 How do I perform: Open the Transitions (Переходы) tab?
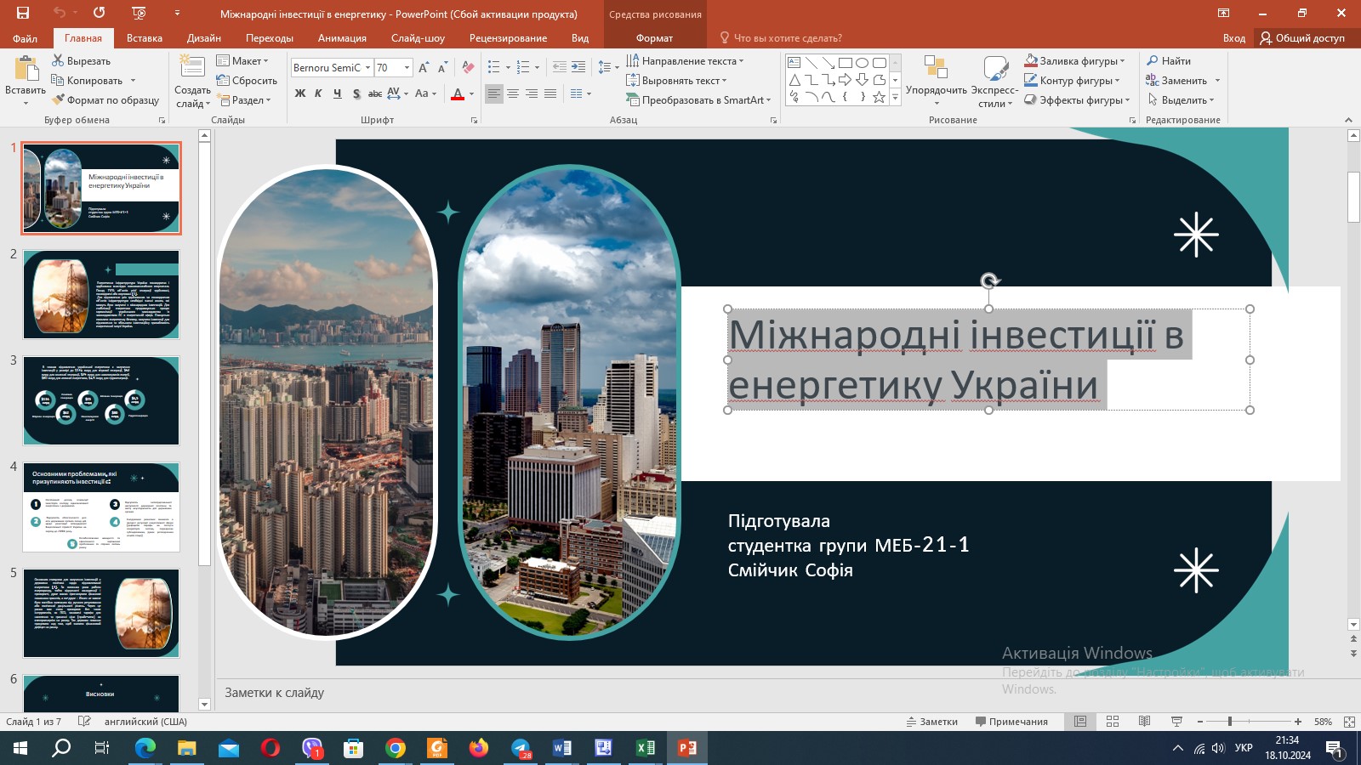(x=270, y=38)
